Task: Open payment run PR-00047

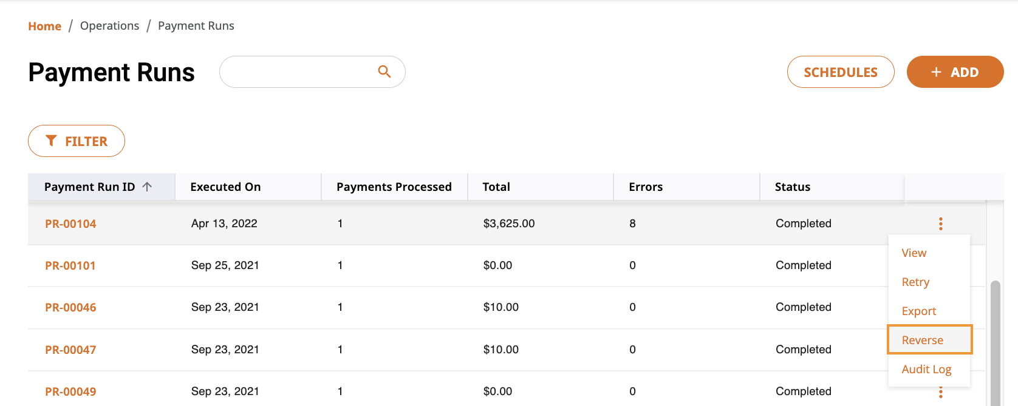Action: click(70, 350)
